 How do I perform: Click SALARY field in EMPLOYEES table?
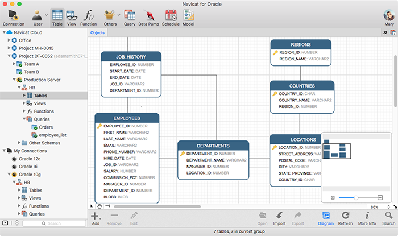120,171
